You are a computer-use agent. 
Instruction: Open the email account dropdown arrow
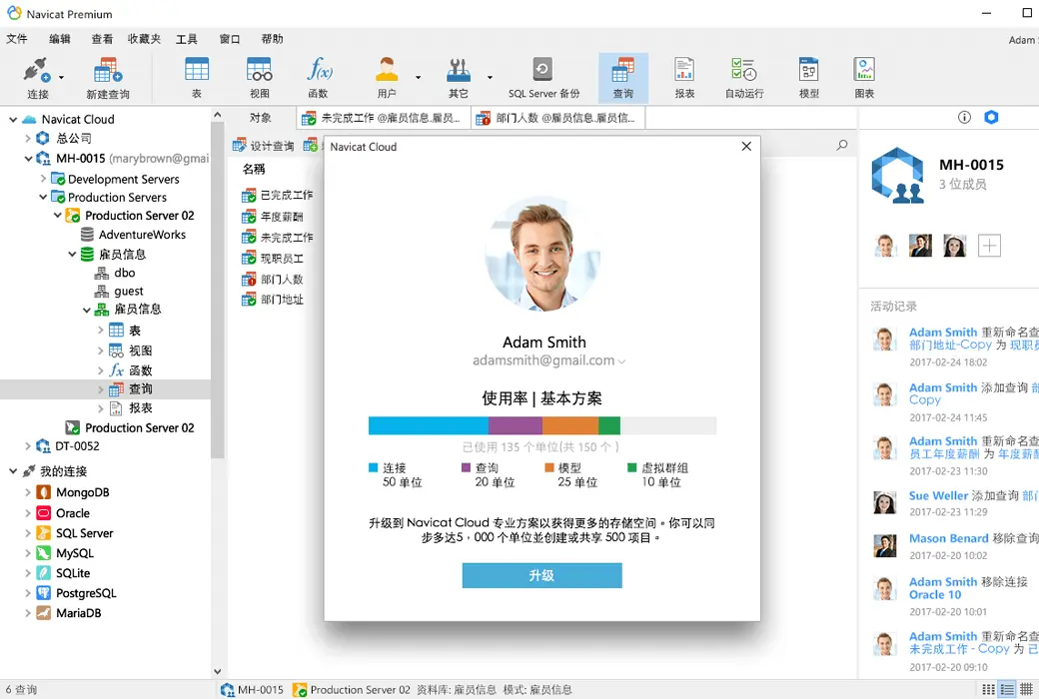(621, 361)
